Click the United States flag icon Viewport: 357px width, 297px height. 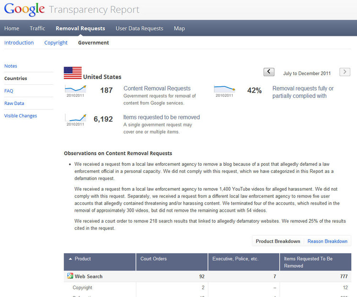point(73,73)
